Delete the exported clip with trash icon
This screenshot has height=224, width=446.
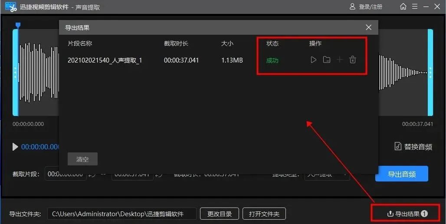[x=353, y=60]
